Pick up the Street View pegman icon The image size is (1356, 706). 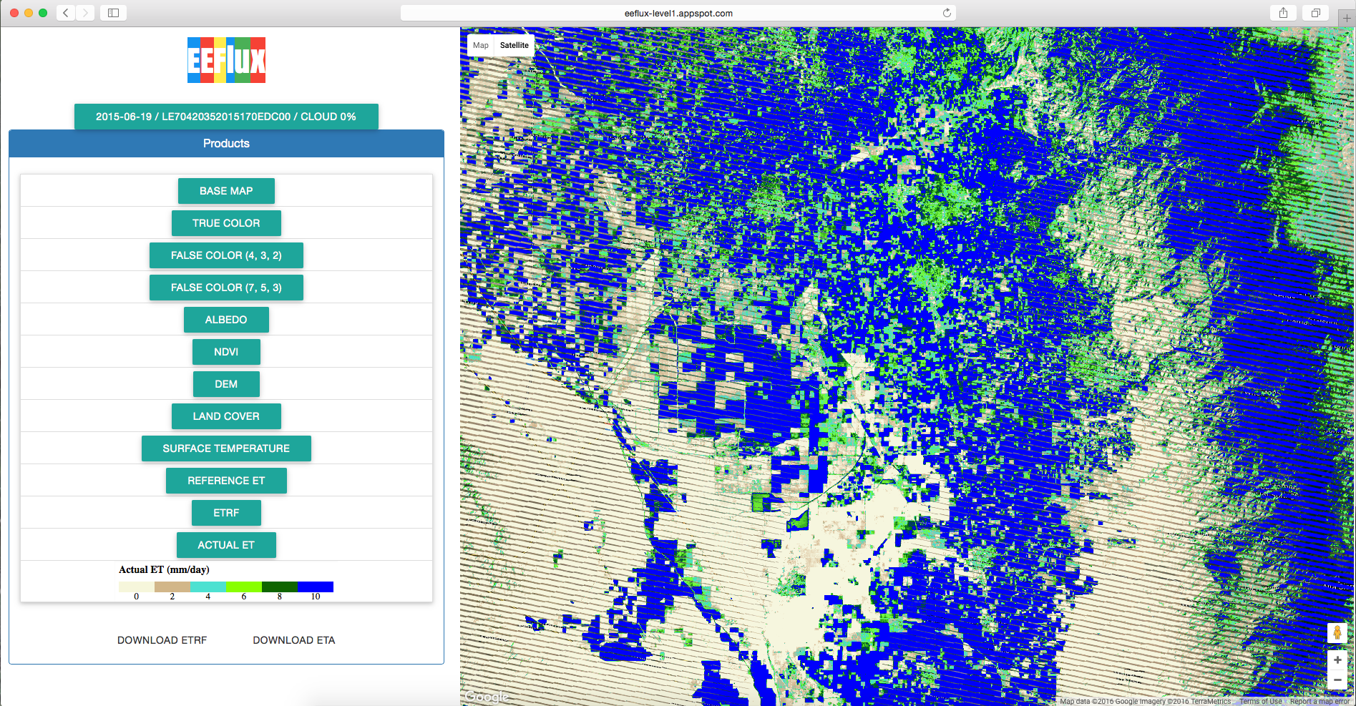[1337, 633]
